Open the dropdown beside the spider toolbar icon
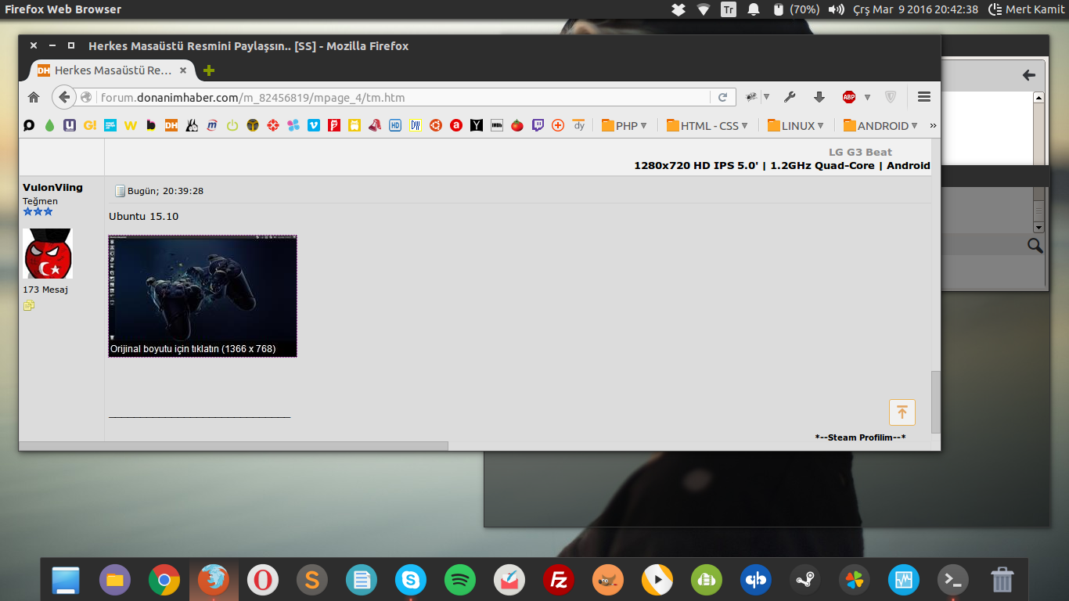 click(766, 97)
